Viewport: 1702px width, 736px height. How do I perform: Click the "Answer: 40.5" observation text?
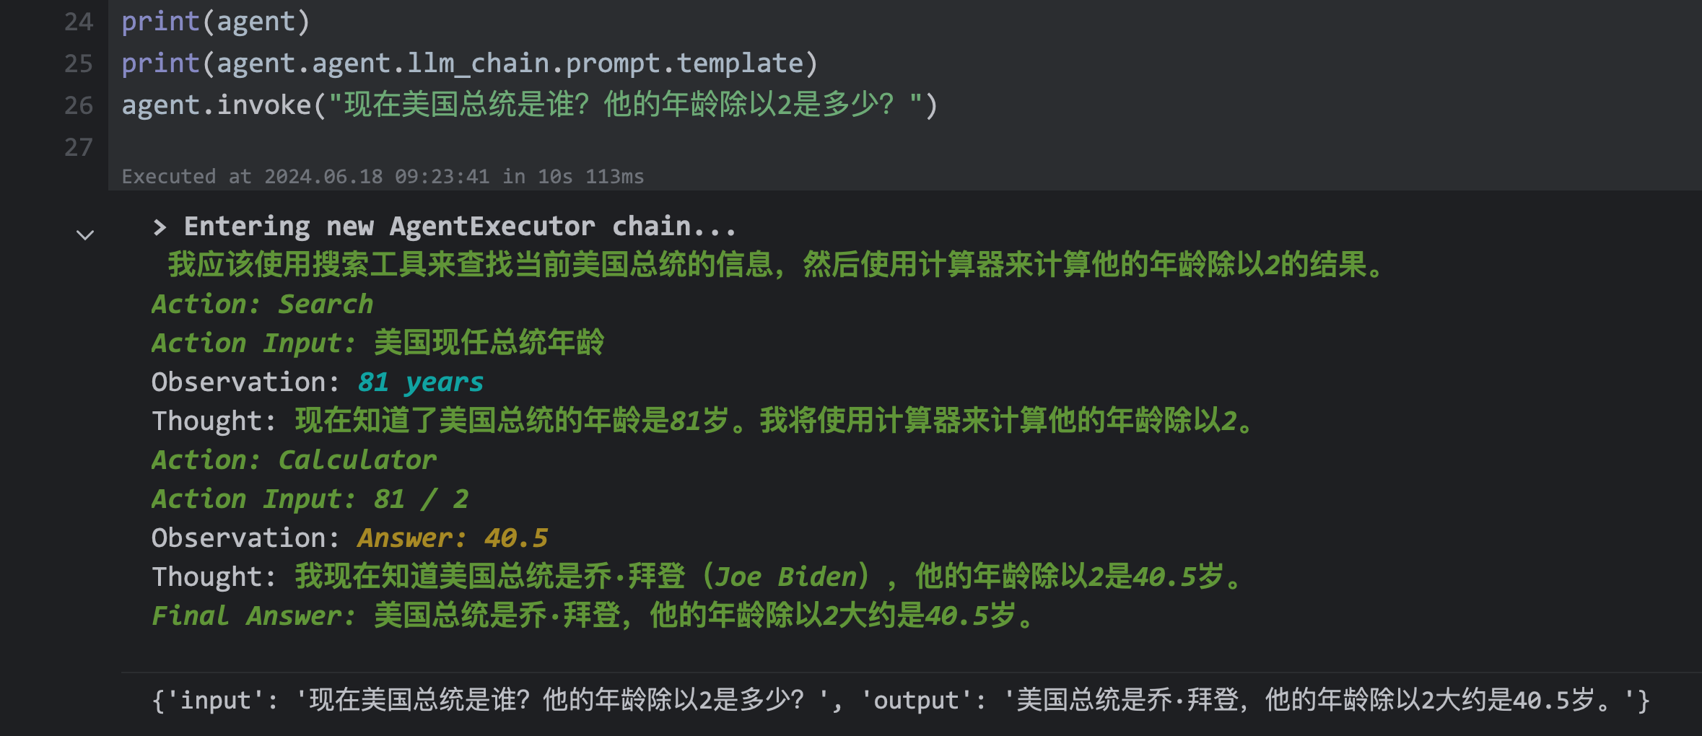453,538
